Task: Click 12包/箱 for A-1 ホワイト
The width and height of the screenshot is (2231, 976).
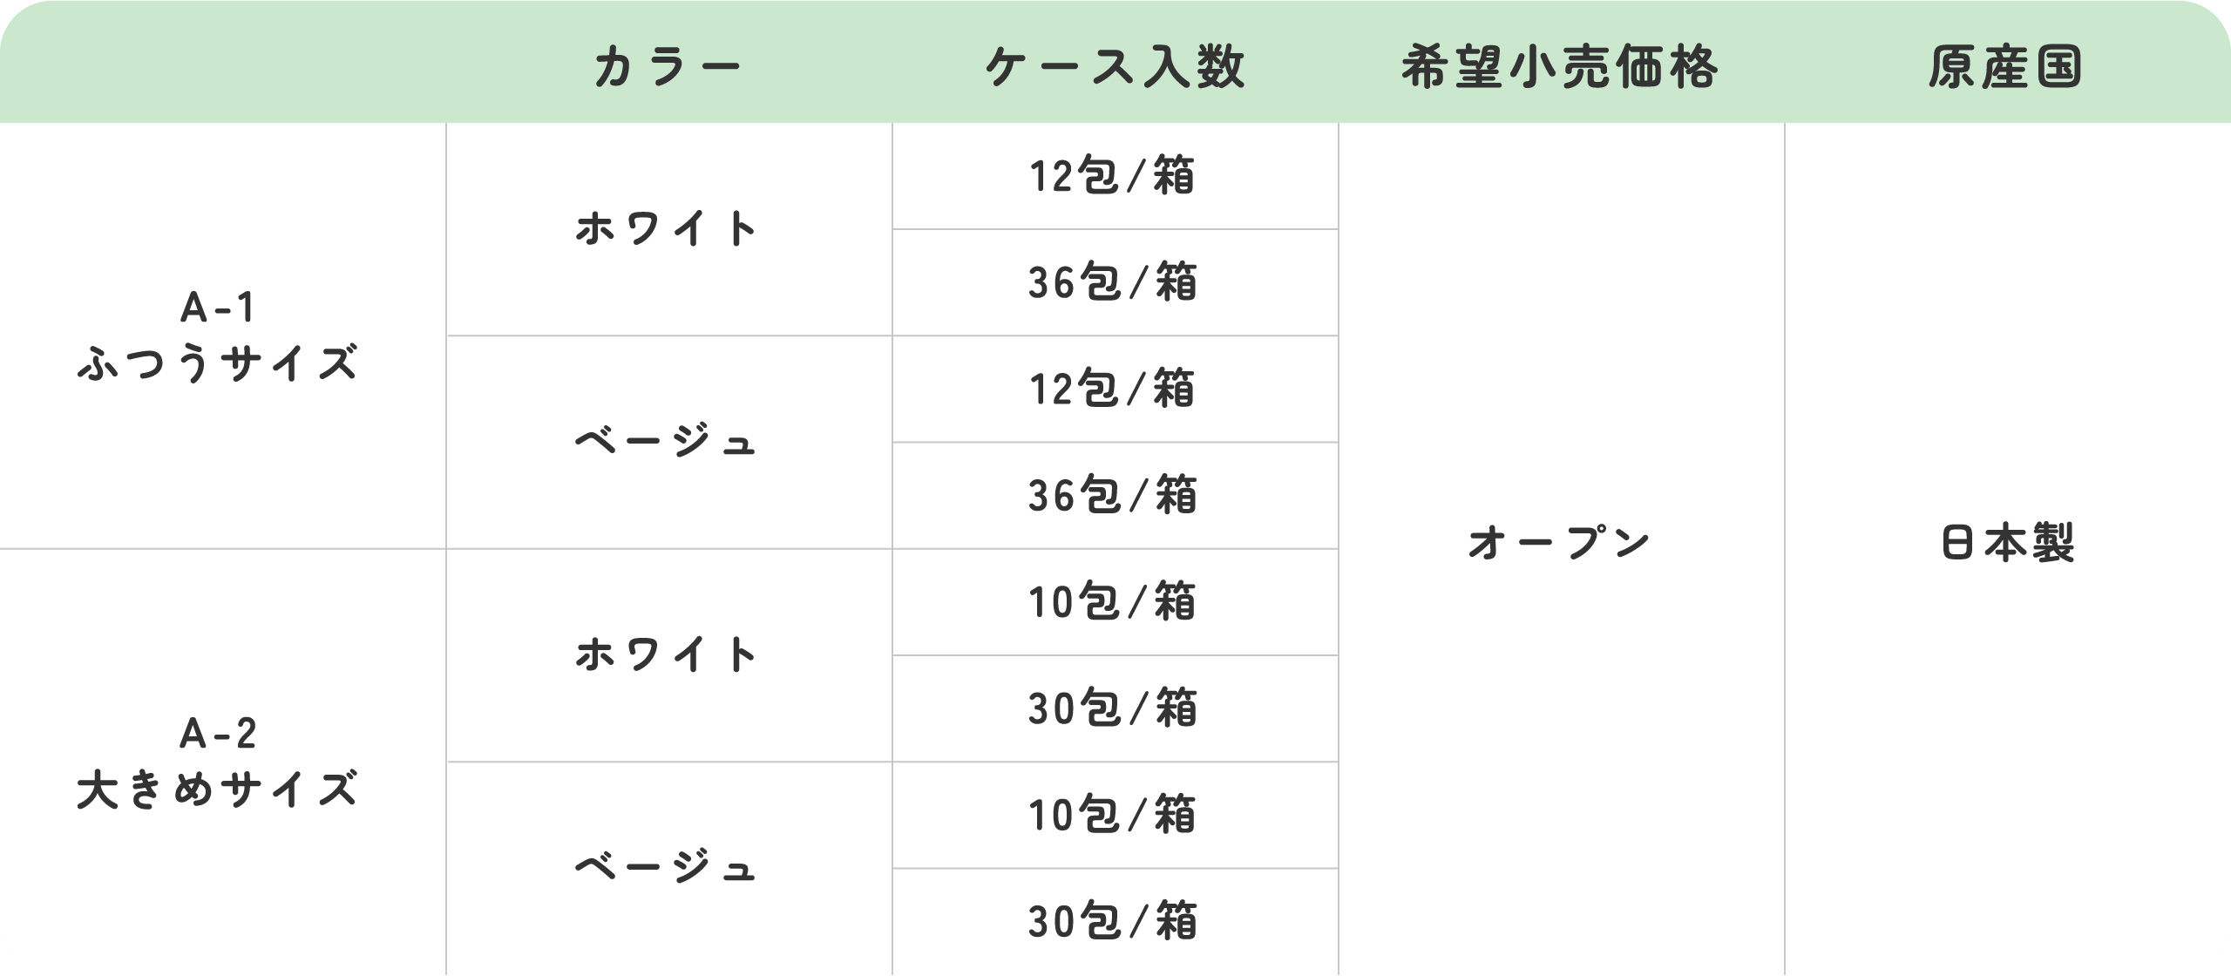Action: 1113,177
